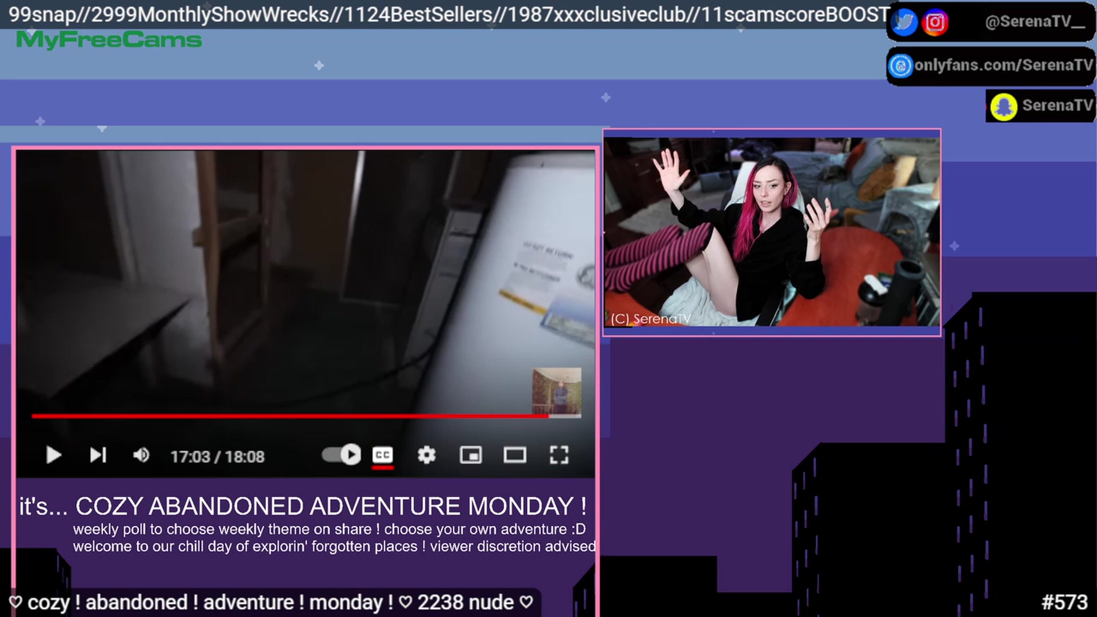Click the #573 counter text
The height and width of the screenshot is (617, 1097).
1064,602
